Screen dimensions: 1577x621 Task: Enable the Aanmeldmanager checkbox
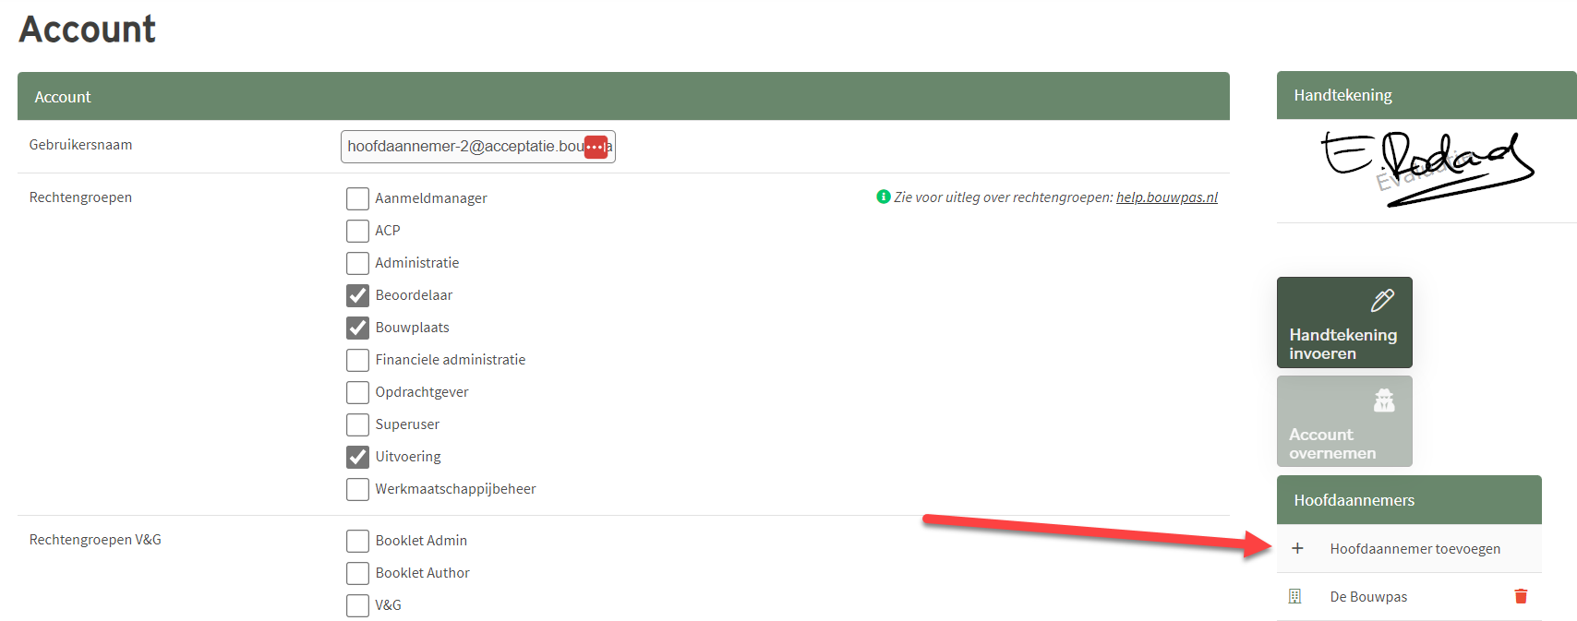click(357, 198)
